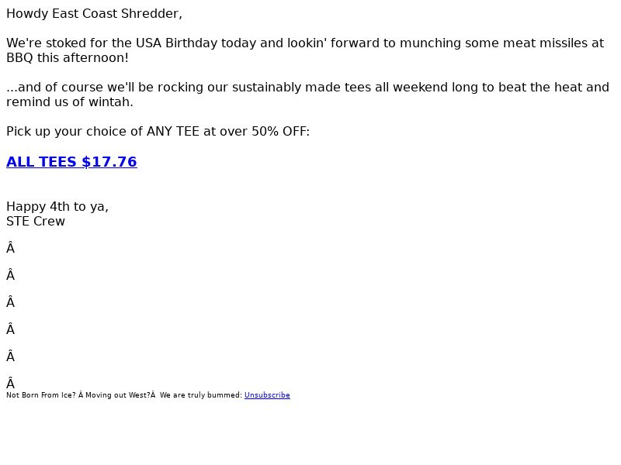The height and width of the screenshot is (465, 621).
Task: Click the 'Happy 4th to ya' sign-off
Action: click(57, 206)
